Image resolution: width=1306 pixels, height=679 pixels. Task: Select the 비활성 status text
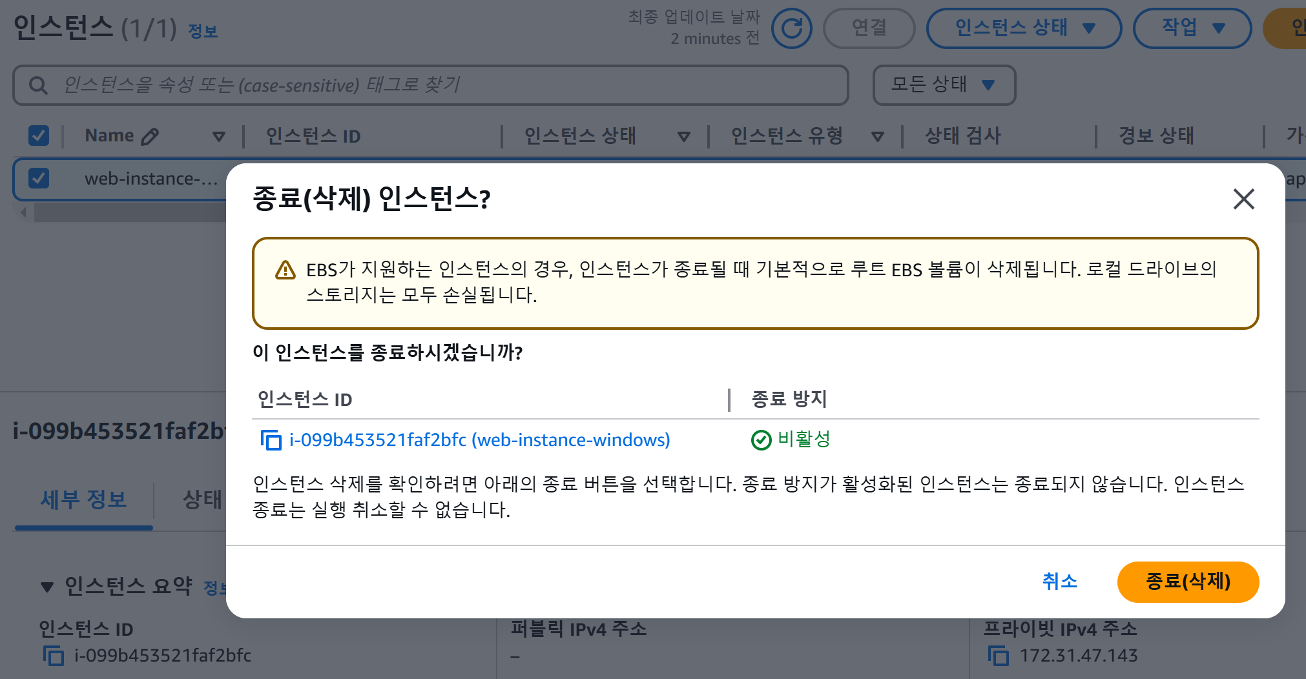point(804,440)
